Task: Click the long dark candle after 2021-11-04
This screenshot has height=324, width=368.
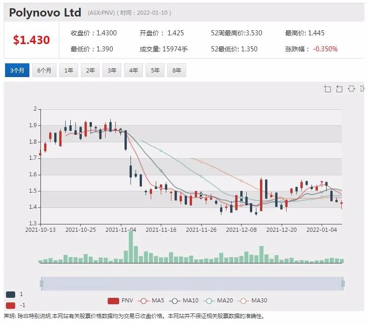Action: pyautogui.click(x=125, y=140)
